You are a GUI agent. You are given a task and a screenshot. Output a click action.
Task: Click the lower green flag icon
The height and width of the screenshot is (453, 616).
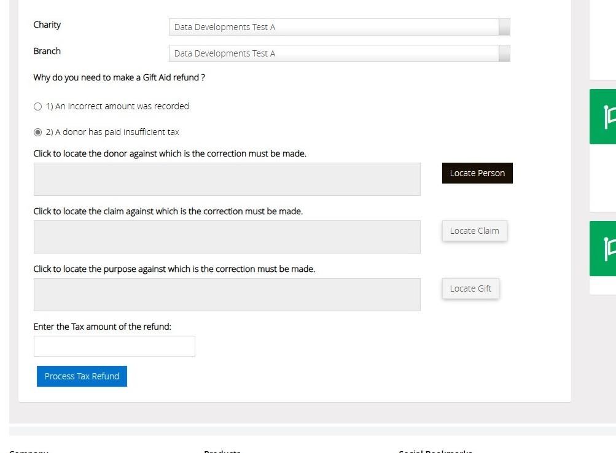tap(609, 249)
